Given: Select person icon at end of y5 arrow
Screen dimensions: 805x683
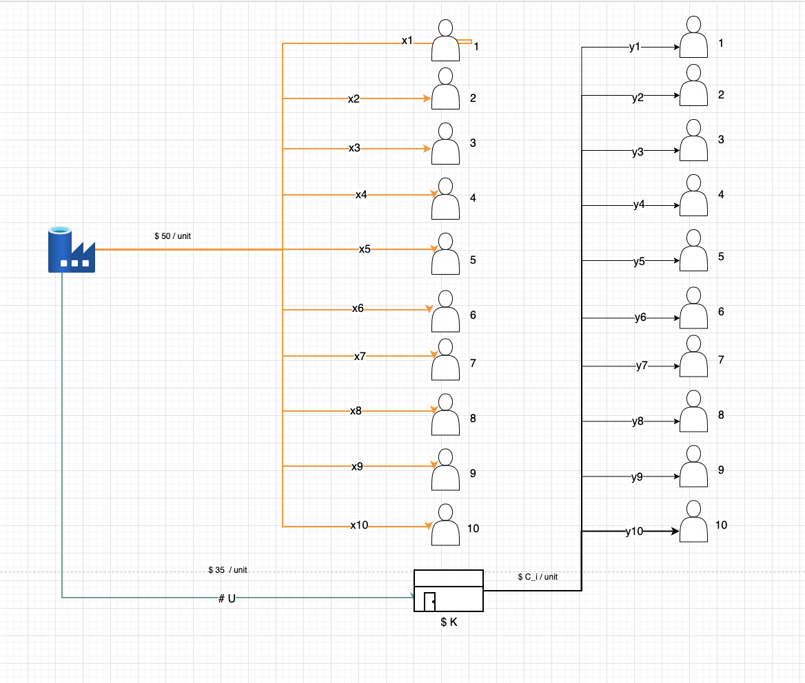Looking at the screenshot, I should (693, 250).
